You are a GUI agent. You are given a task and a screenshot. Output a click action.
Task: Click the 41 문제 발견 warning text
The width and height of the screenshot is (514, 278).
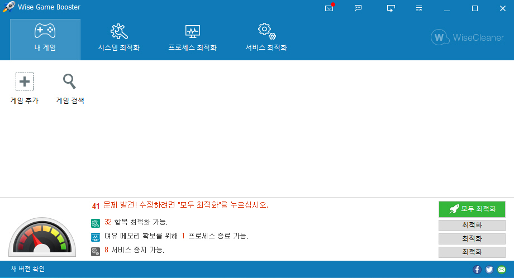(180, 205)
